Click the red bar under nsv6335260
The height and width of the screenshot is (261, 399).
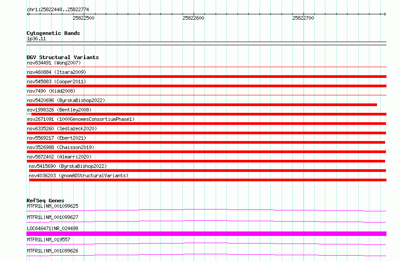tap(206, 133)
